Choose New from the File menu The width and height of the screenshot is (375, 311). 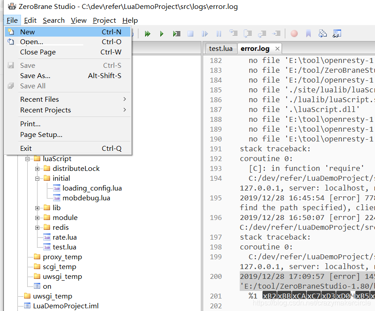68,32
